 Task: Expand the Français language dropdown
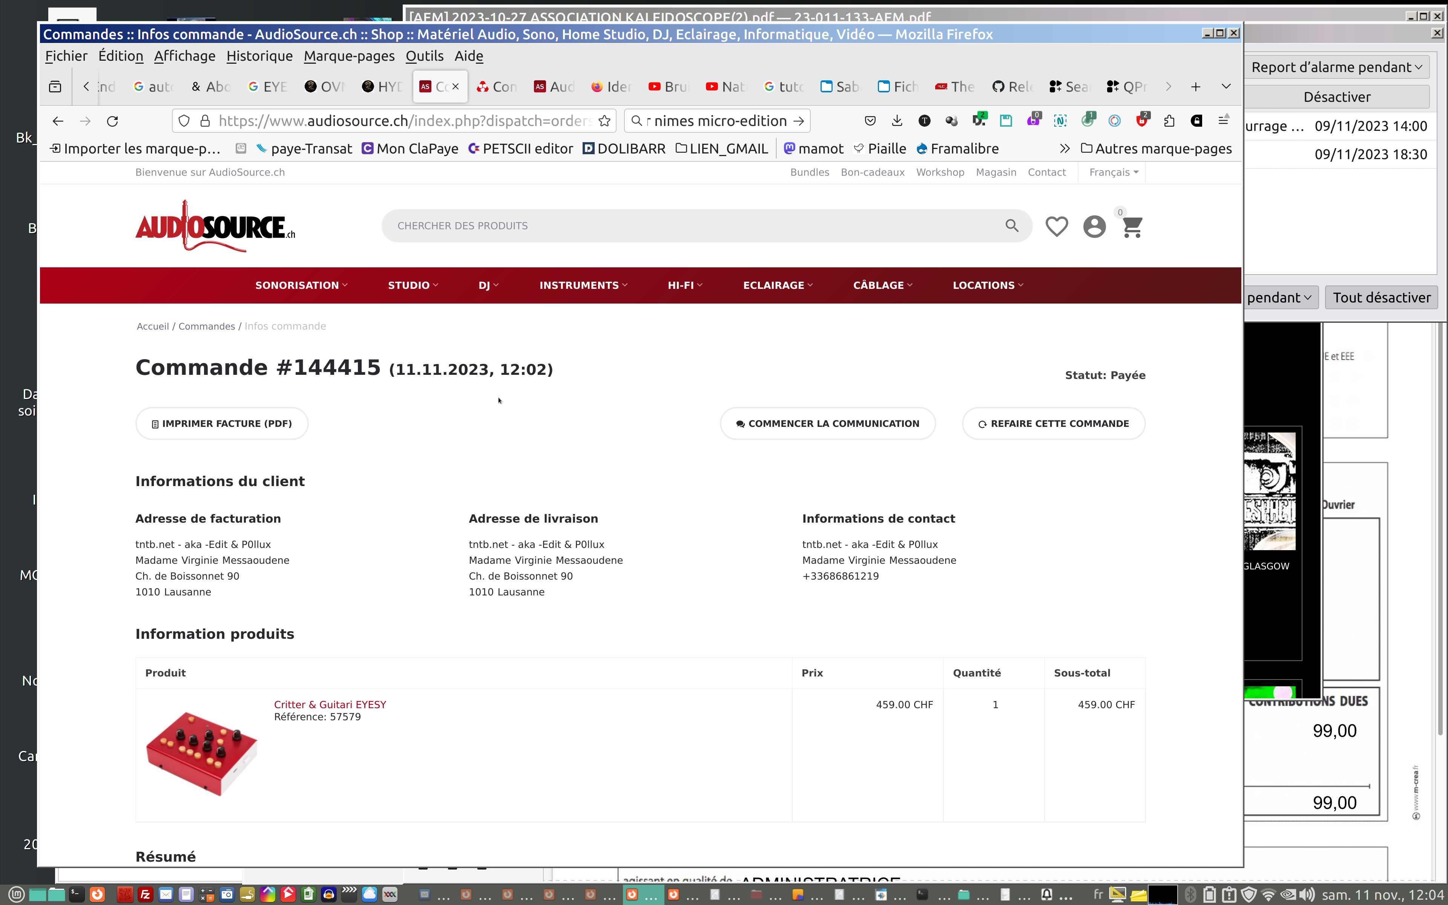pos(1113,172)
